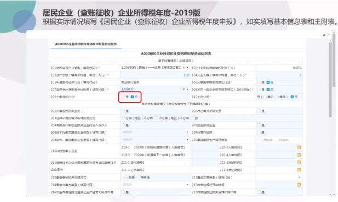Select the A000000 基础信息表 tab
This screenshot has height=202, width=338.
pos(86,44)
